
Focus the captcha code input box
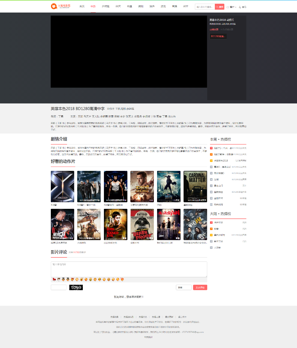[59, 288]
